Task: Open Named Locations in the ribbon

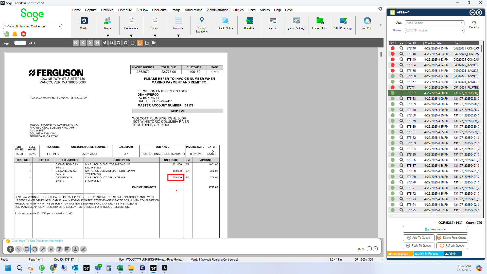Action: tap(202, 25)
